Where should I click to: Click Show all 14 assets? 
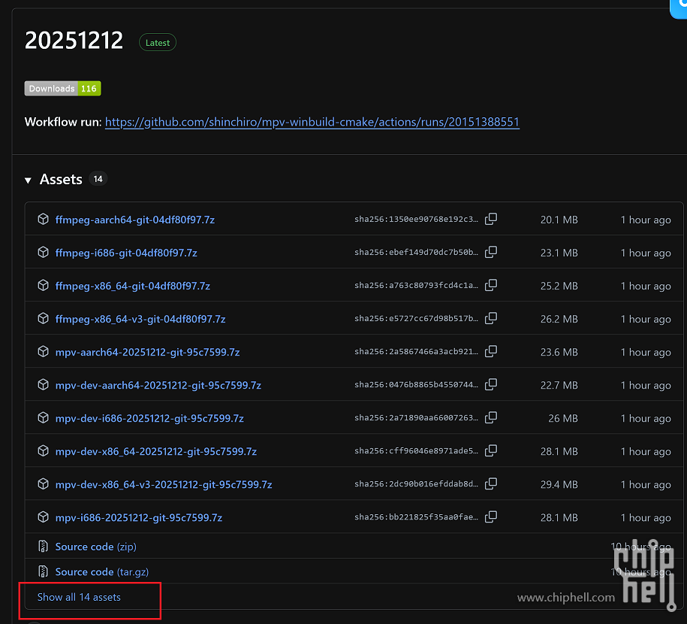pos(79,597)
